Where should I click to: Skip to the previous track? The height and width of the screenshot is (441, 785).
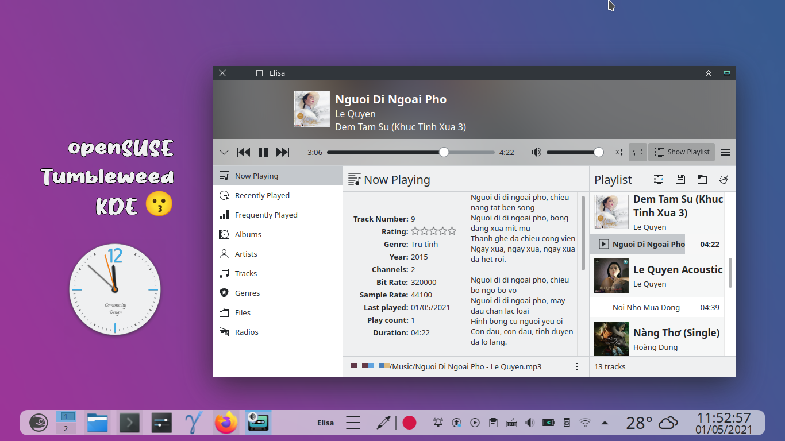point(244,152)
